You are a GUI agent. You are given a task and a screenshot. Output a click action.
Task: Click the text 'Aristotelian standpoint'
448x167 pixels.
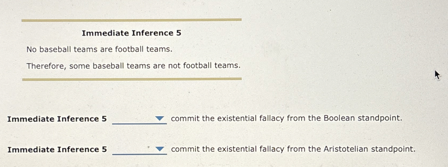369,149
